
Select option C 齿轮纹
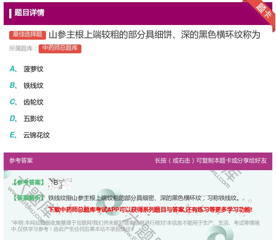26,102
